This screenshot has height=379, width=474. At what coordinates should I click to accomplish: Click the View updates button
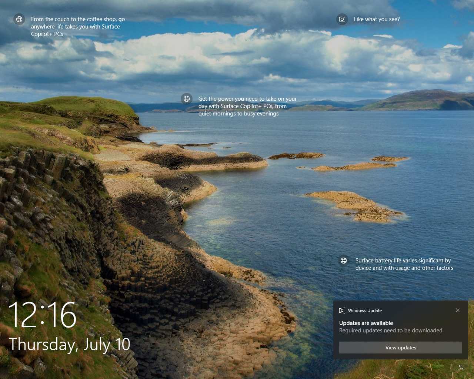tap(401, 348)
